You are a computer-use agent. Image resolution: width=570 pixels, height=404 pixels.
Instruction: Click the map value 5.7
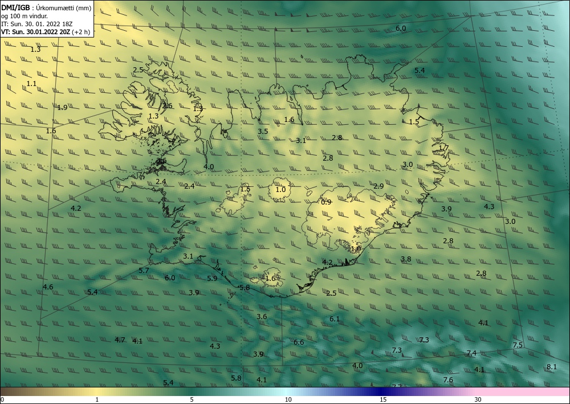[144, 270]
